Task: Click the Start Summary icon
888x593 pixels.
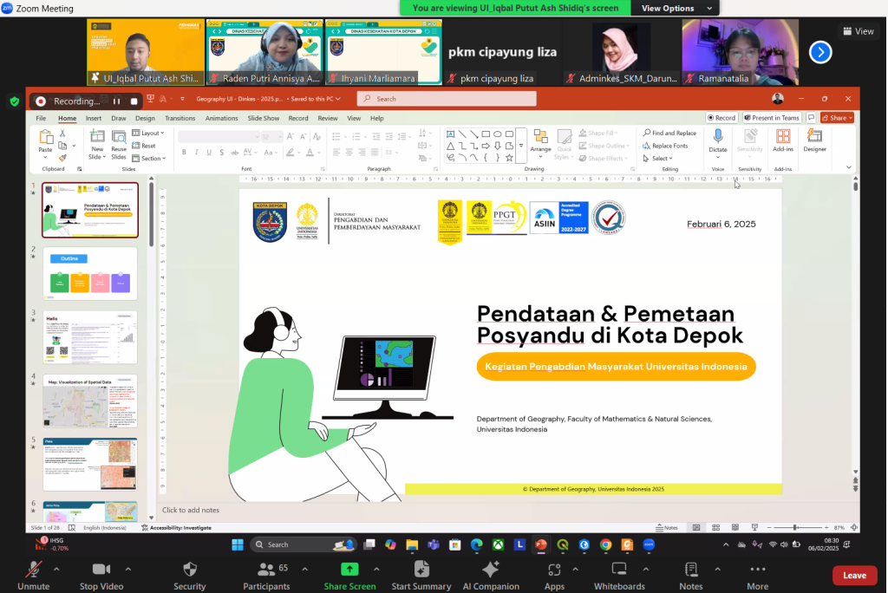Action: pyautogui.click(x=421, y=570)
